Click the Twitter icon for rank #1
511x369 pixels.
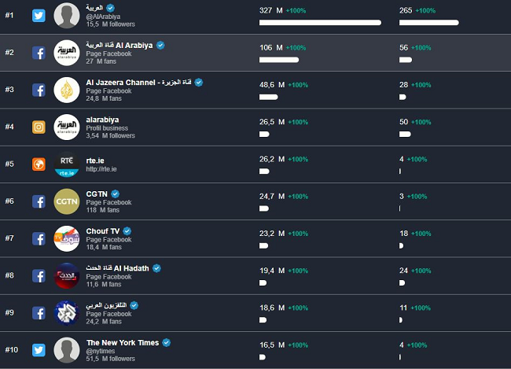[x=39, y=17]
